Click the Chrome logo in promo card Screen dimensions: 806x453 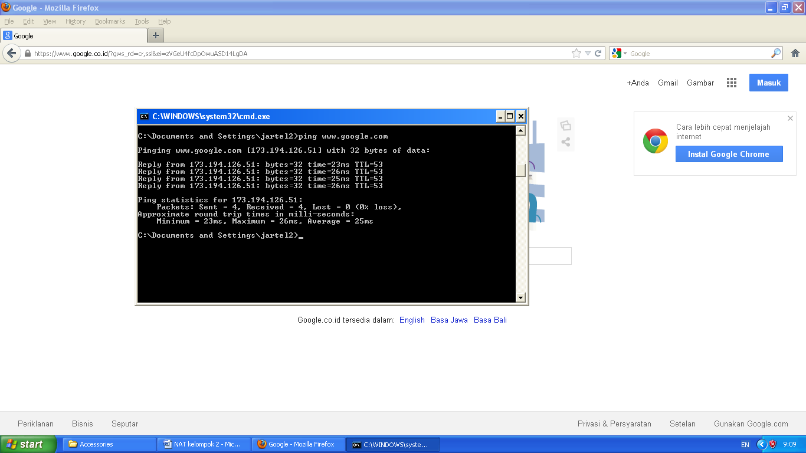(x=655, y=142)
